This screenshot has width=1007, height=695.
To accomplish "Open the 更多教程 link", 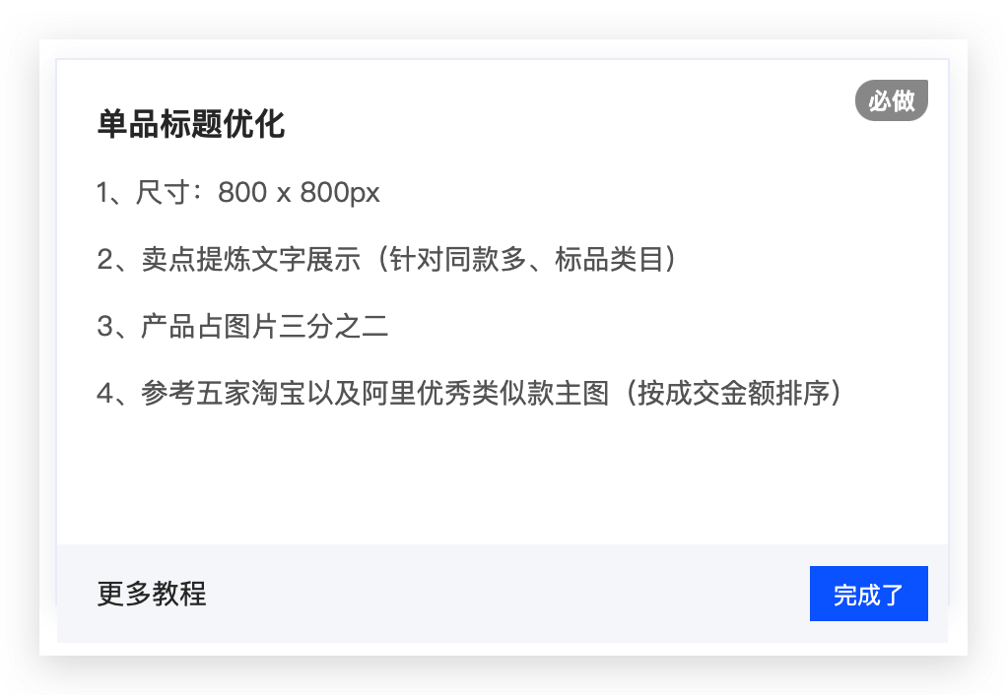I will (152, 594).
